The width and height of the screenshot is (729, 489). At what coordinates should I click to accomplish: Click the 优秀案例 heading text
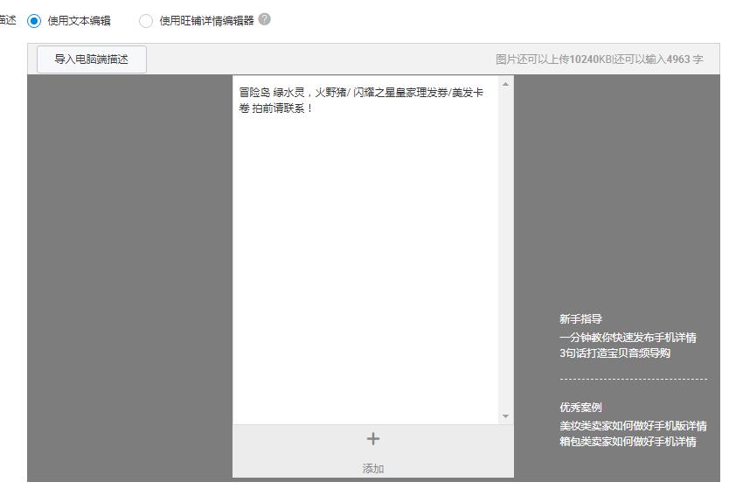[580, 408]
